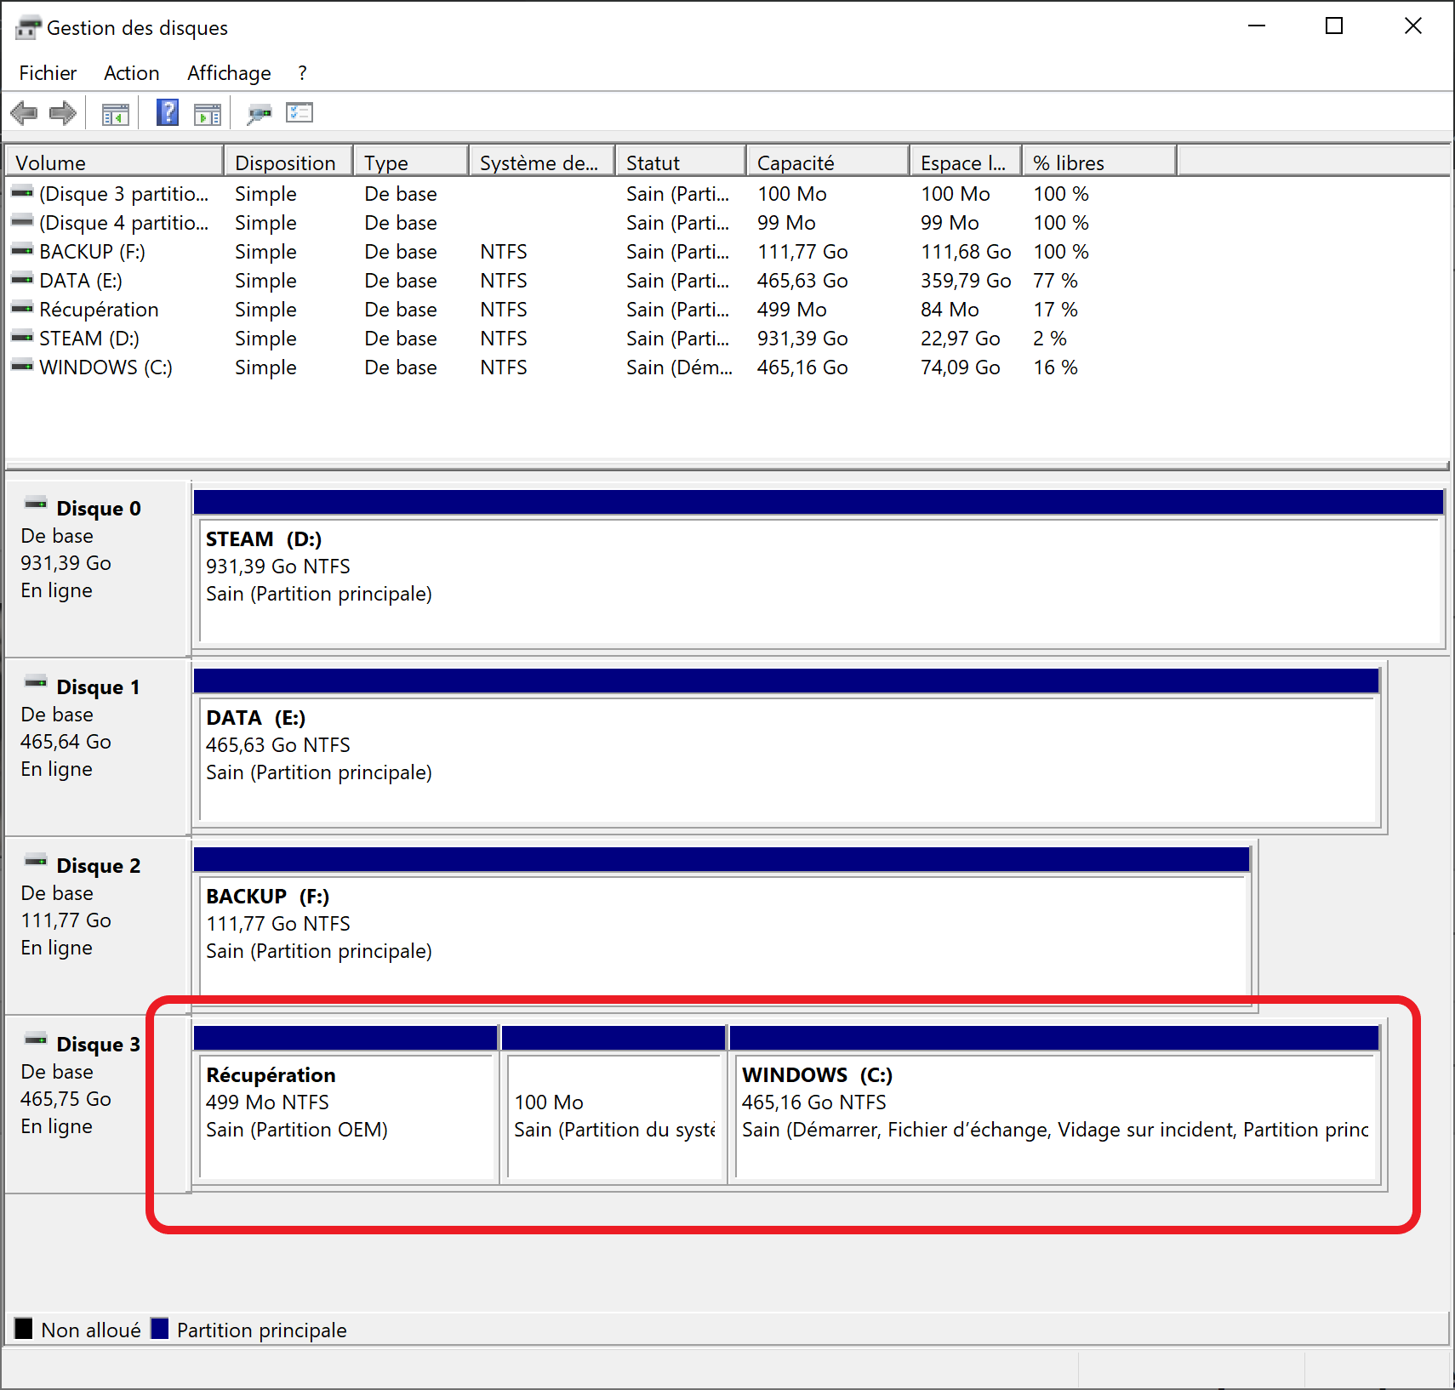Viewport: 1455px width, 1390px height.
Task: Select the STEAM (D:) row in volume list
Action: 89,339
